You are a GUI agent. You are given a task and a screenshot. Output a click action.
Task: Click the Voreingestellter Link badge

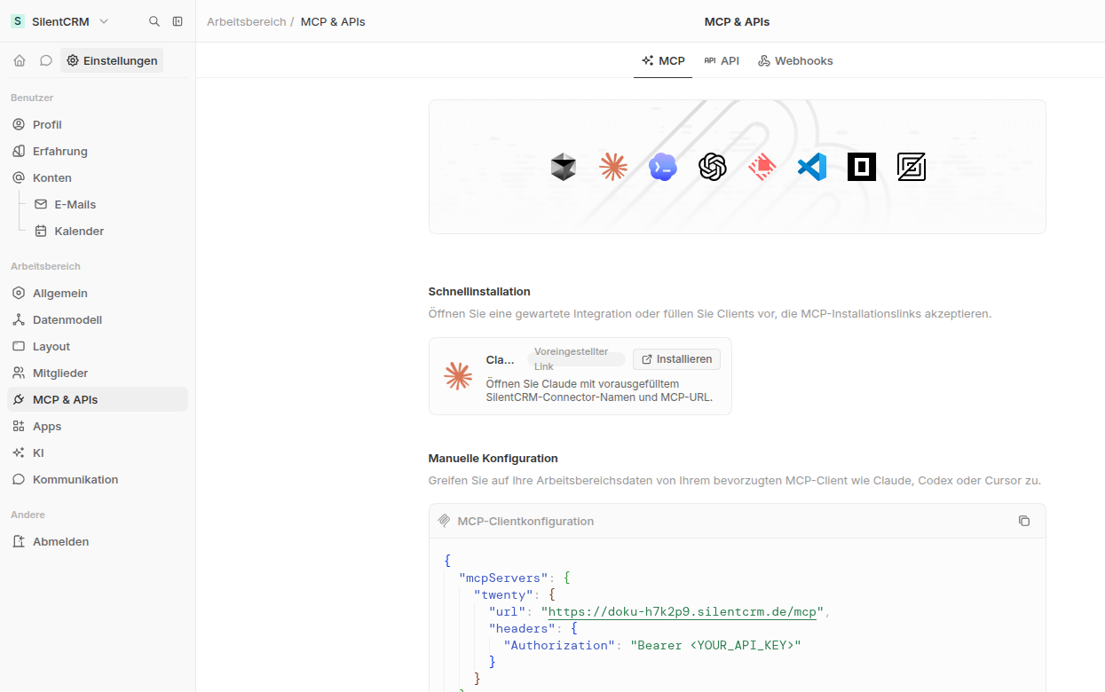[x=576, y=359]
